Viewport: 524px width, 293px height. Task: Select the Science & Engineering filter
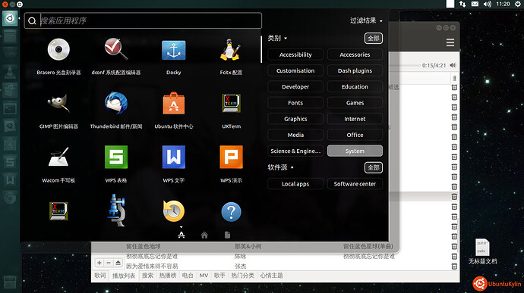(295, 151)
